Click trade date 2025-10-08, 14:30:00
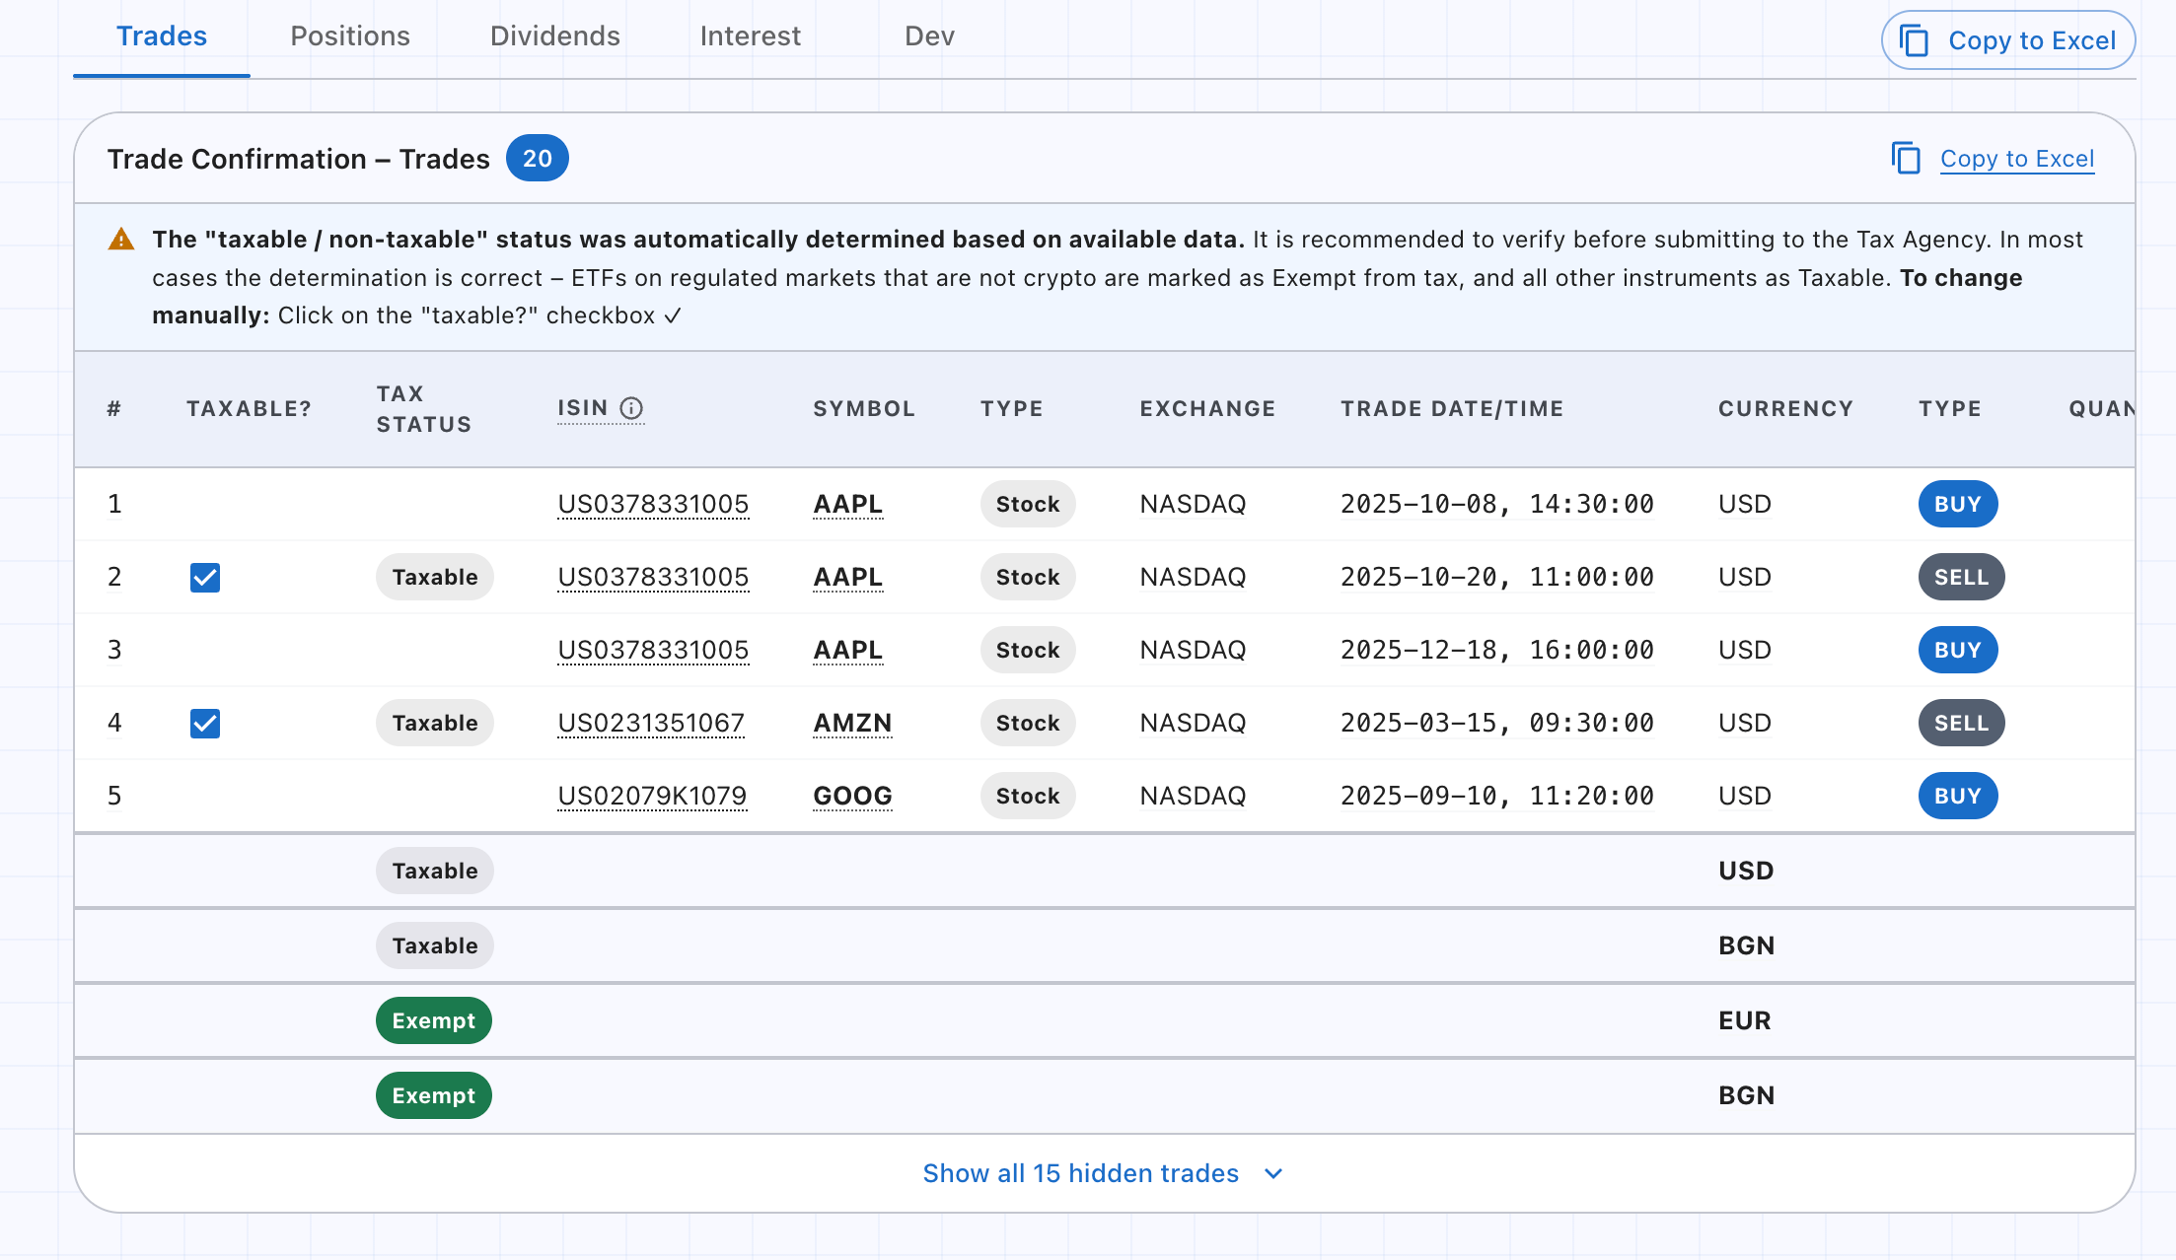The width and height of the screenshot is (2176, 1260). click(1497, 504)
